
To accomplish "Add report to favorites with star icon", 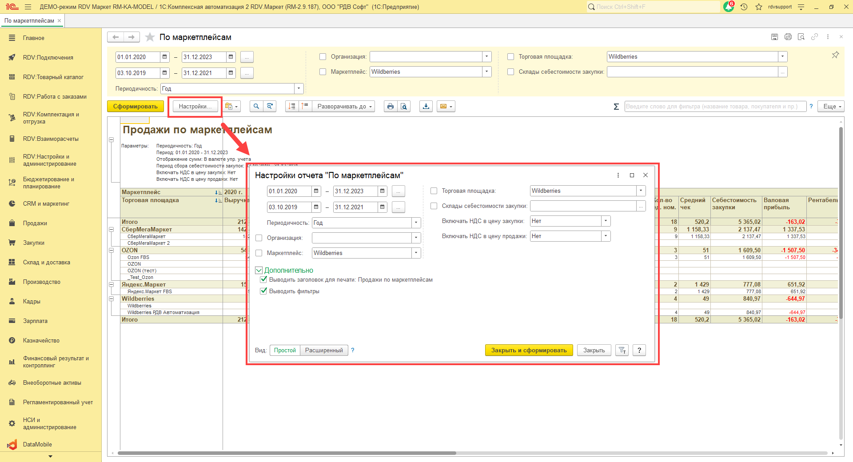I will point(150,37).
